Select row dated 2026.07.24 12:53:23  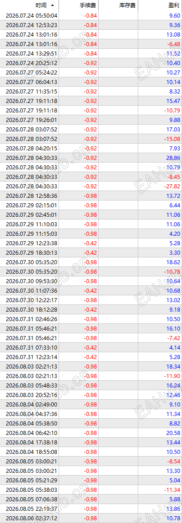pyautogui.click(x=91, y=25)
